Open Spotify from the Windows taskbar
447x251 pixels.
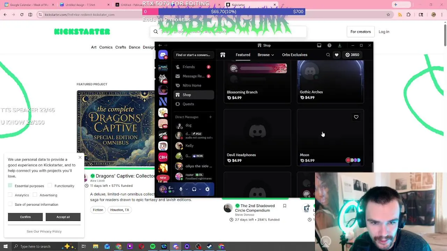153,246
